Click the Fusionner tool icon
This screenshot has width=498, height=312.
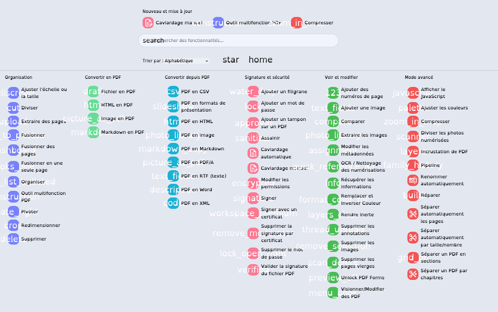(x=13, y=135)
